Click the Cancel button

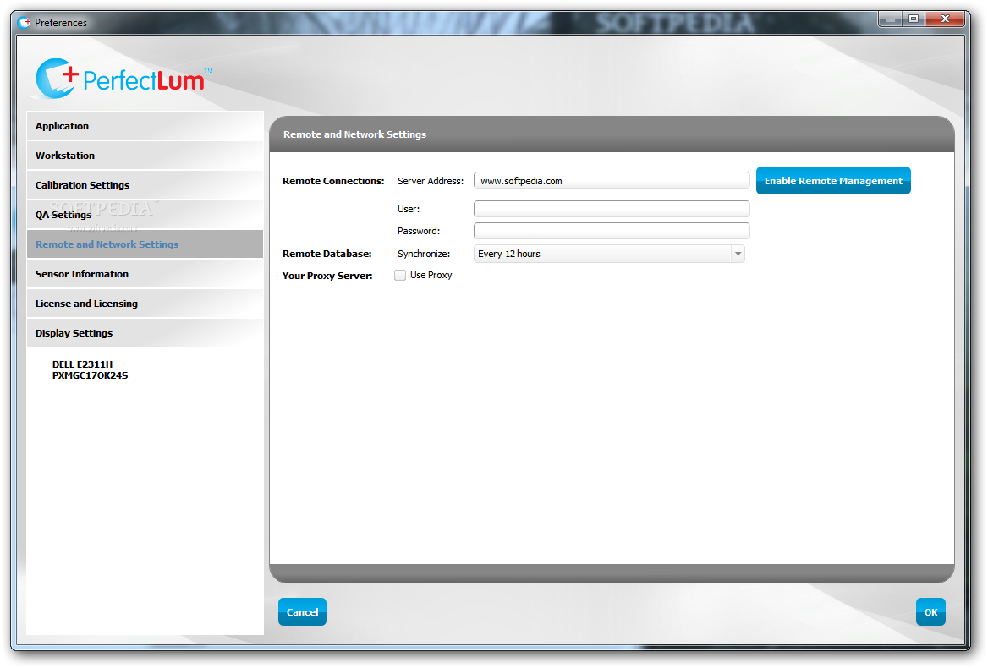[x=303, y=612]
